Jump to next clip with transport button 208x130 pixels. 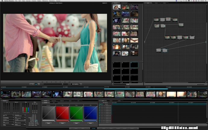click(65, 82)
